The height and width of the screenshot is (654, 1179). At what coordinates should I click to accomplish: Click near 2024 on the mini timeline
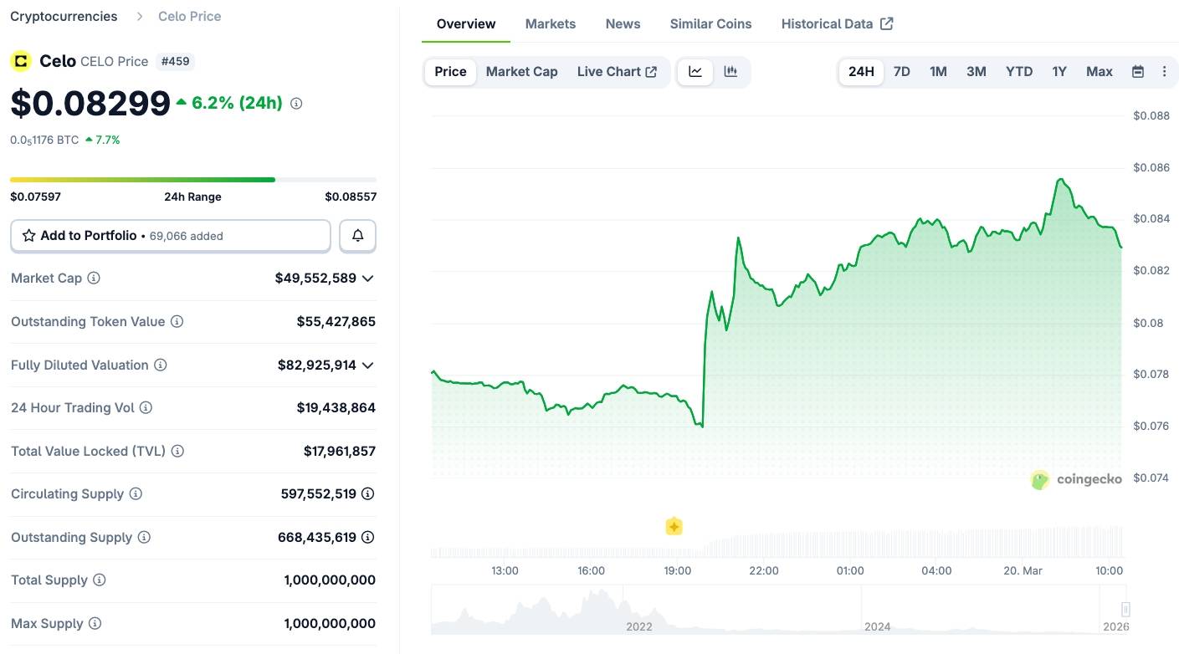878,626
